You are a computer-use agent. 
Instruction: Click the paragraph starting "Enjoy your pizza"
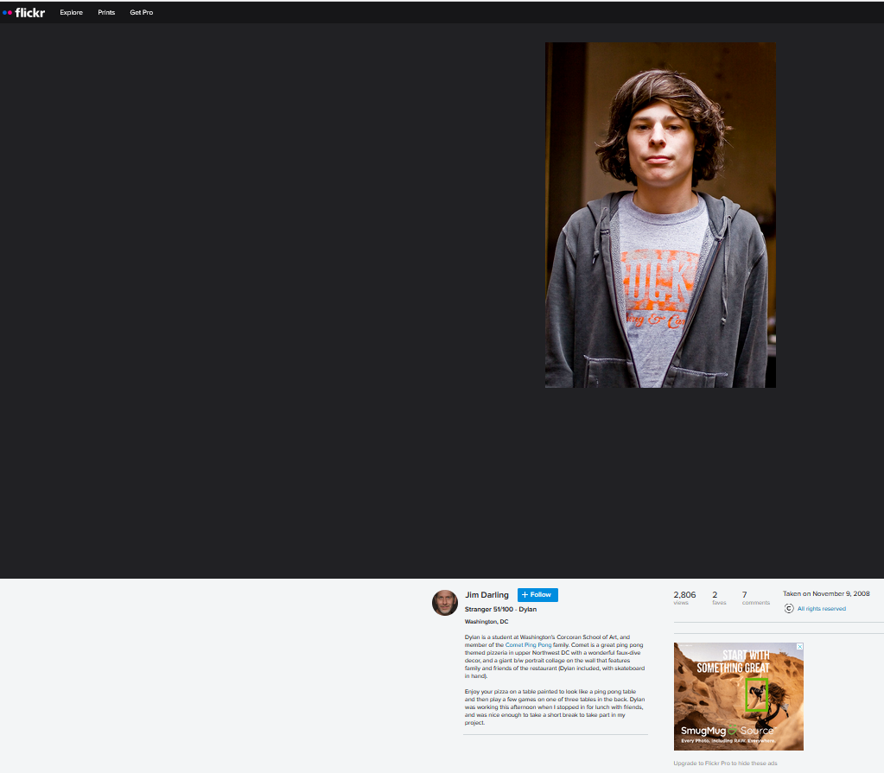[554, 707]
